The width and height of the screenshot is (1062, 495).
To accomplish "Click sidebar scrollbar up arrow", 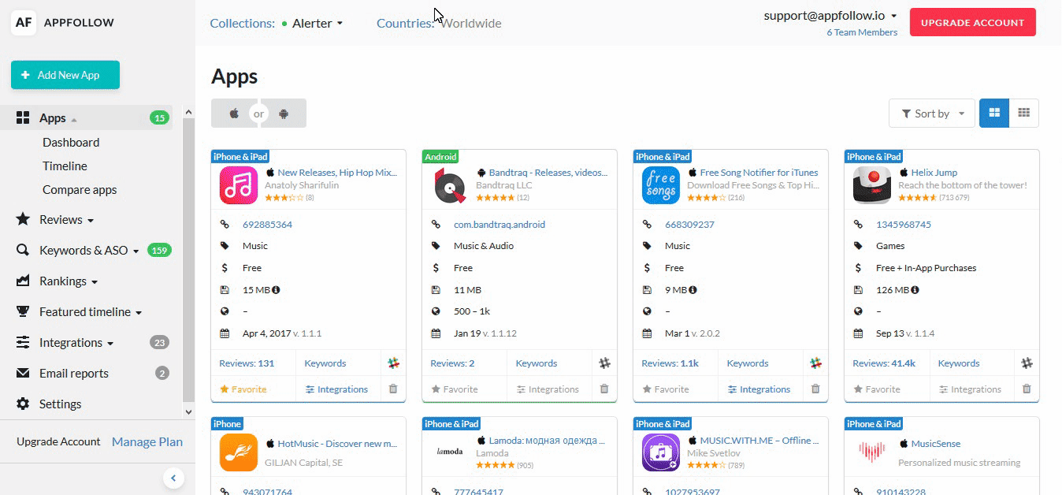I will point(188,113).
